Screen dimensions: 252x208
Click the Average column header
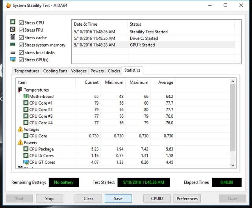click(x=163, y=82)
